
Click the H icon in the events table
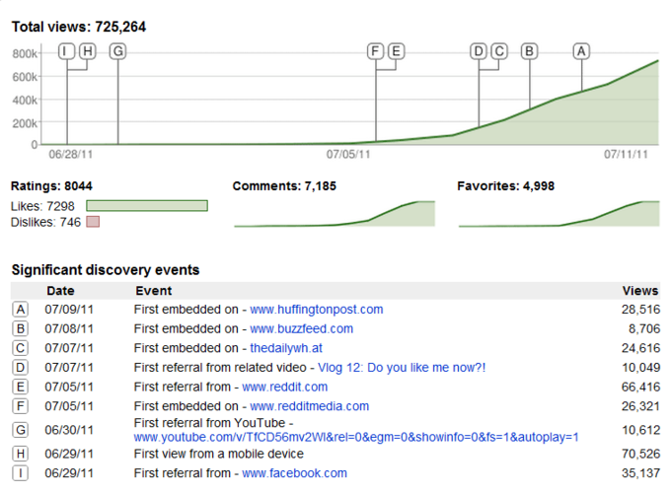pos(20,454)
